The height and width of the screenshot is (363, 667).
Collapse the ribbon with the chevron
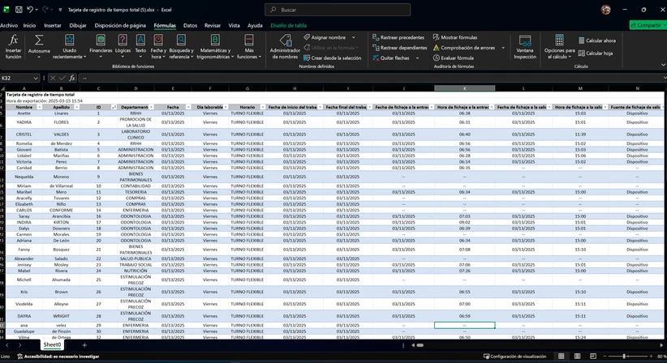click(x=663, y=65)
